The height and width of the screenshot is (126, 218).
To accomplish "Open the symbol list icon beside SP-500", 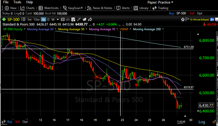I will (23, 20).
